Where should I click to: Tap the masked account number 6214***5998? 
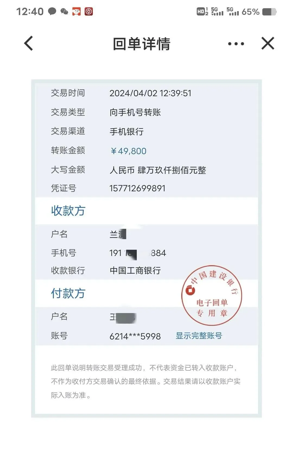pyautogui.click(x=135, y=336)
